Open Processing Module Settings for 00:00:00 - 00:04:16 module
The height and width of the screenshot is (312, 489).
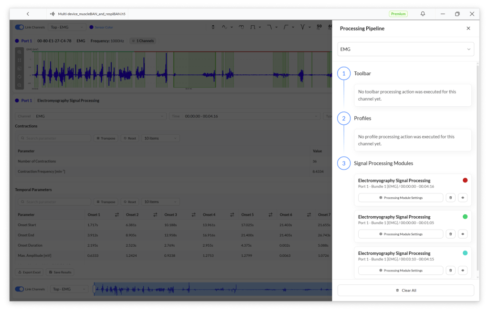tap(401, 198)
